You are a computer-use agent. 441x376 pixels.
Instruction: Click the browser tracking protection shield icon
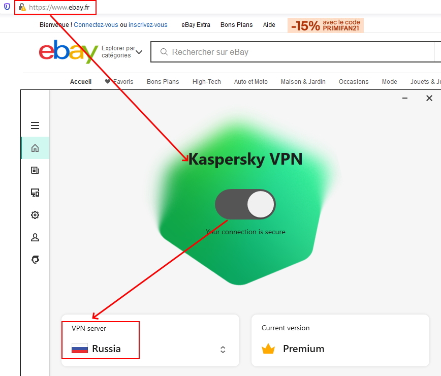click(x=7, y=7)
